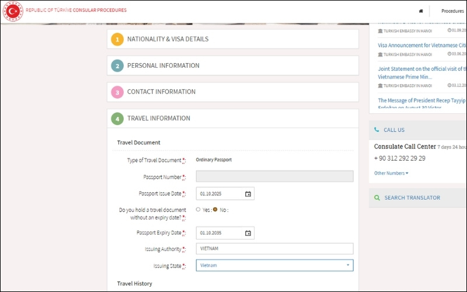Image resolution: width=467 pixels, height=292 pixels.
Task: Select No for travel document without expiry
Action: (215, 209)
